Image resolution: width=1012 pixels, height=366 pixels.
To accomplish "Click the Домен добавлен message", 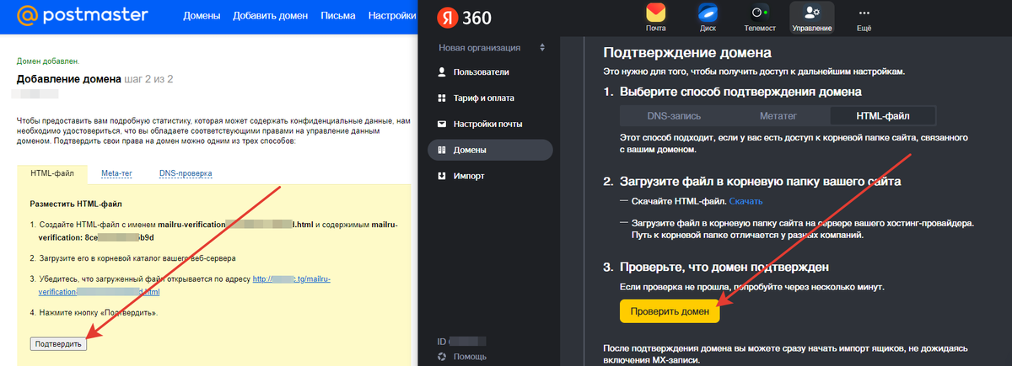I will (48, 61).
